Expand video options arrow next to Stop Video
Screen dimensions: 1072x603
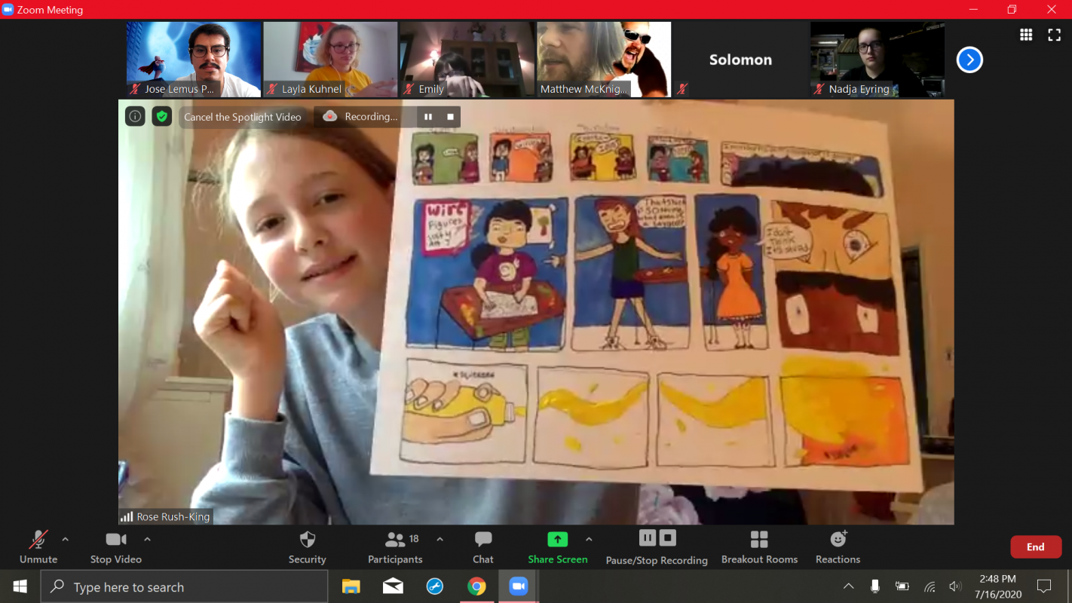[x=147, y=539]
